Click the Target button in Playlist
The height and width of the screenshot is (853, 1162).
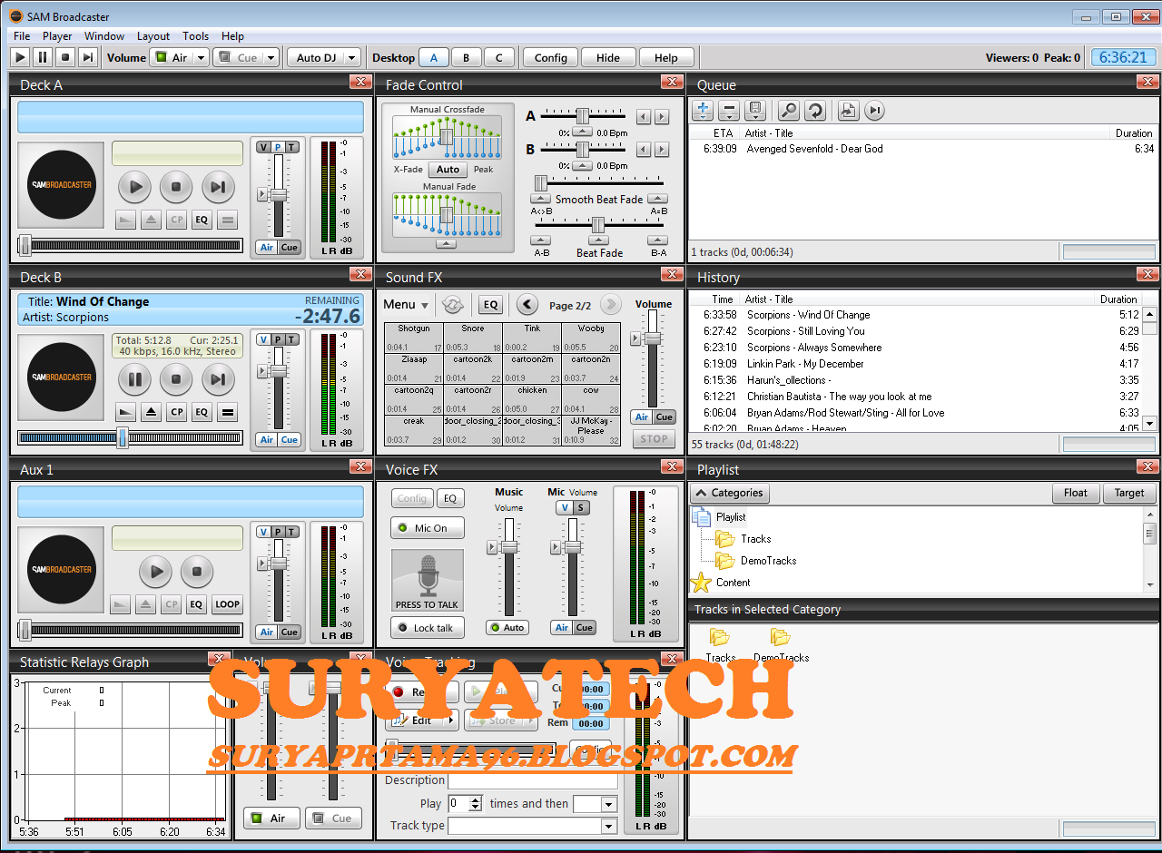tap(1129, 493)
